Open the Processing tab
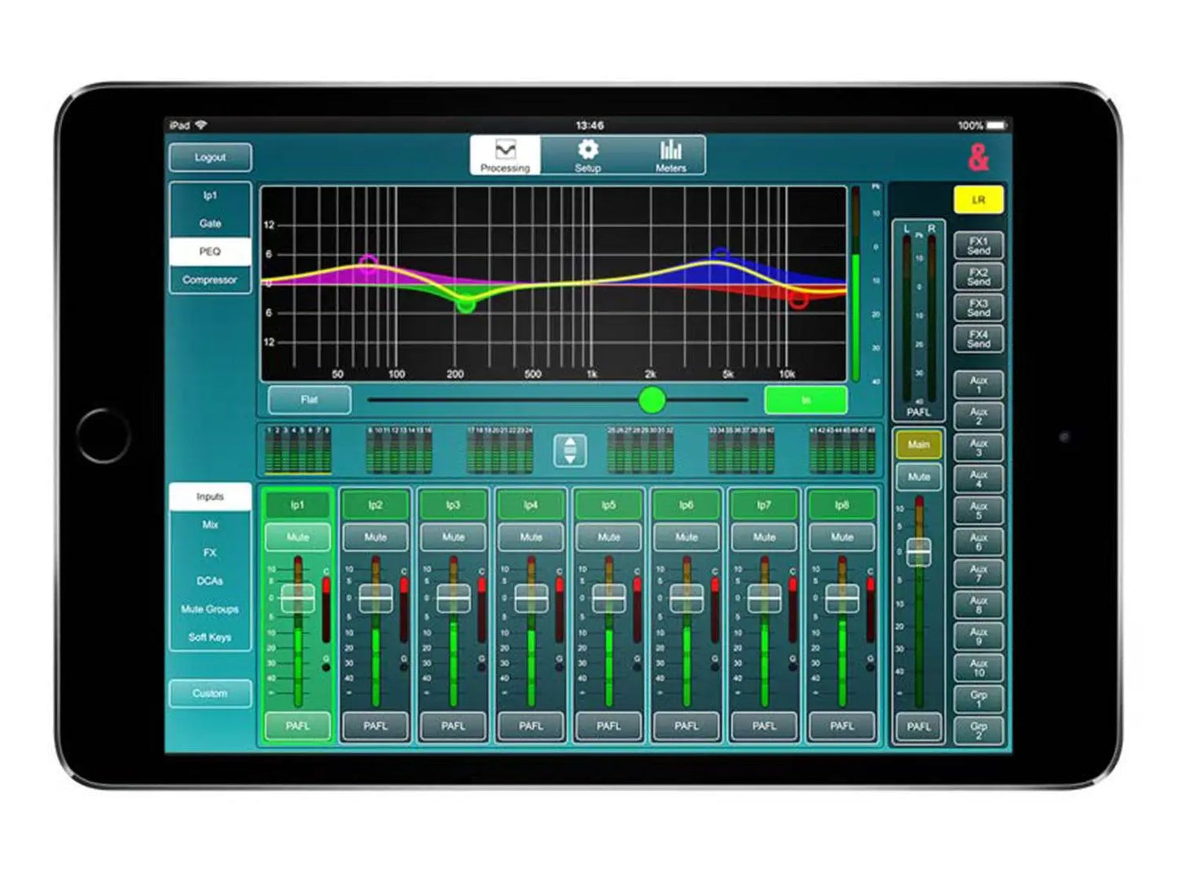 tap(505, 156)
